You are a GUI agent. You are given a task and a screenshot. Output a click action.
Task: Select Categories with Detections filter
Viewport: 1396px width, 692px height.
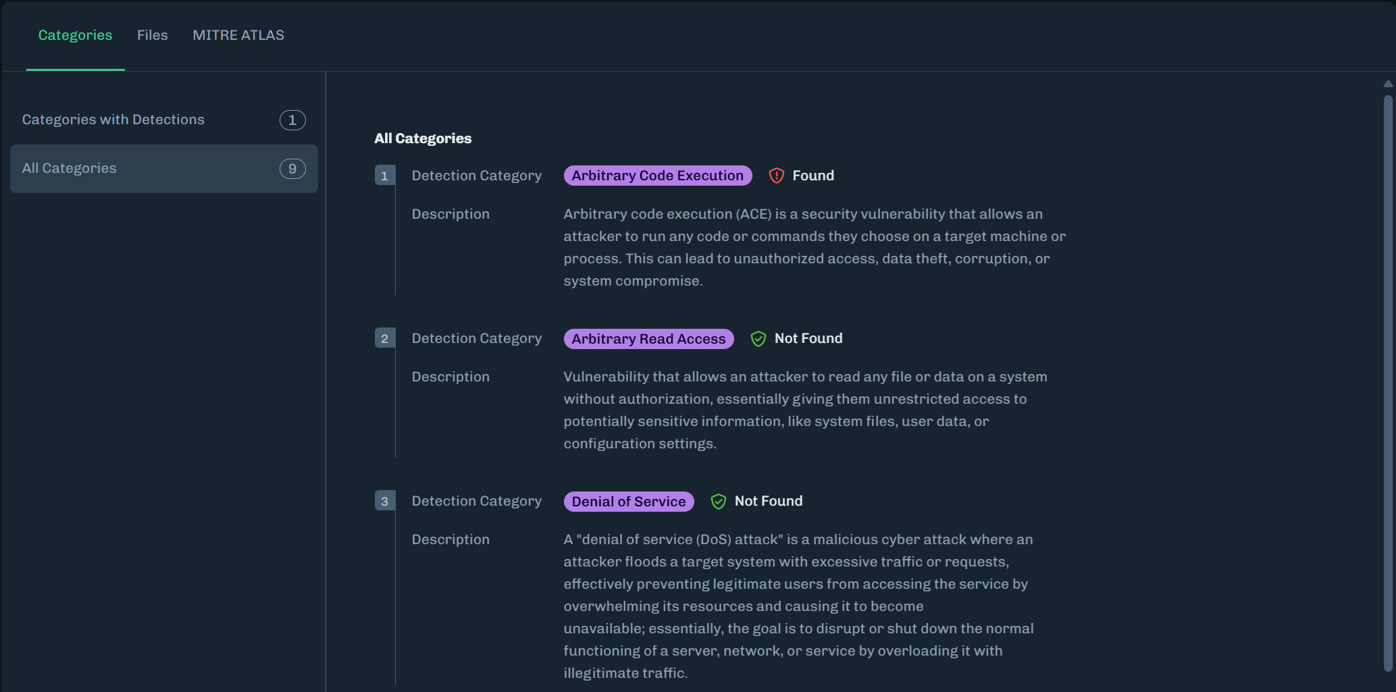click(x=113, y=119)
